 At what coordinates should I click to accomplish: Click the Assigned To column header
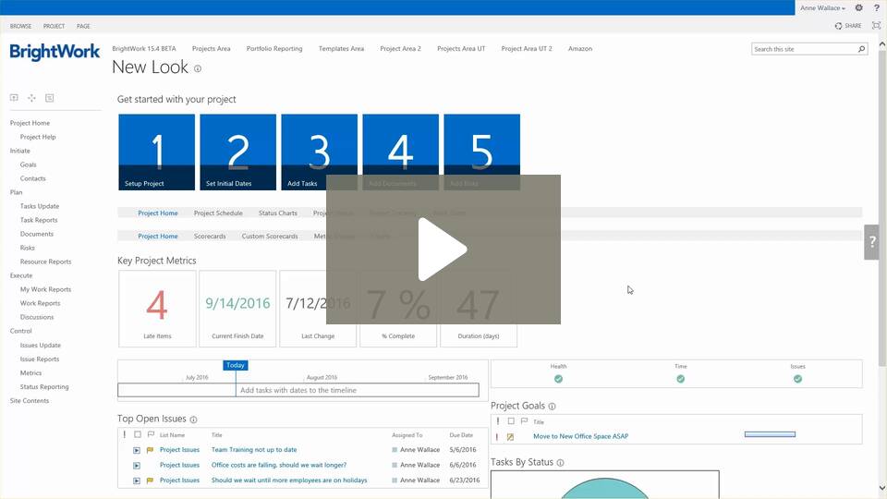tap(407, 435)
